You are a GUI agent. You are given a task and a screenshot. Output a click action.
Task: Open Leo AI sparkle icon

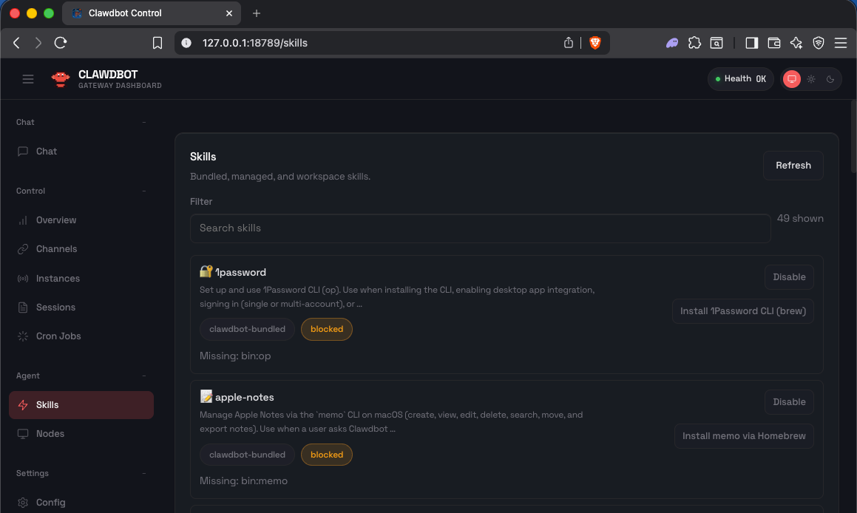click(x=796, y=43)
